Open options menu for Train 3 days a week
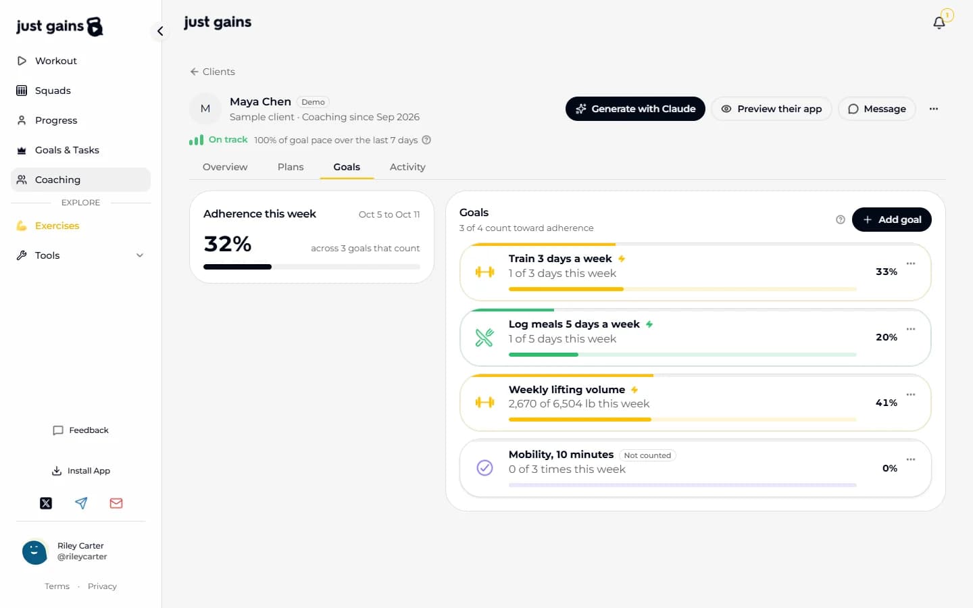Screen dimensions: 973x608 click(911, 263)
